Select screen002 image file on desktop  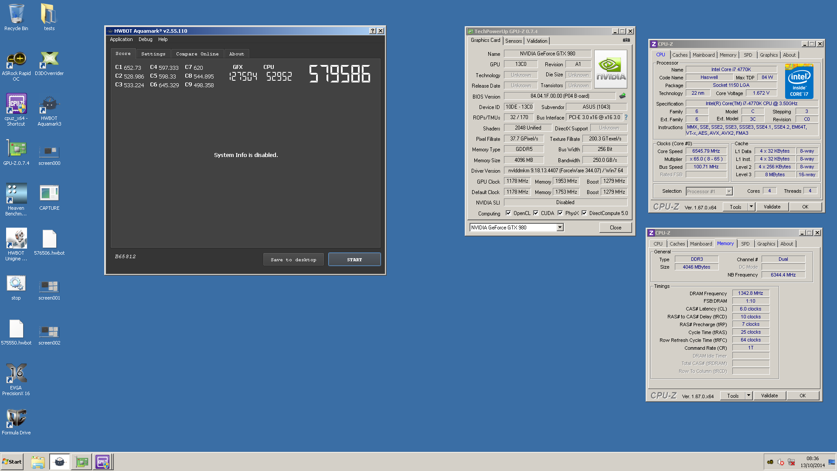click(x=49, y=335)
